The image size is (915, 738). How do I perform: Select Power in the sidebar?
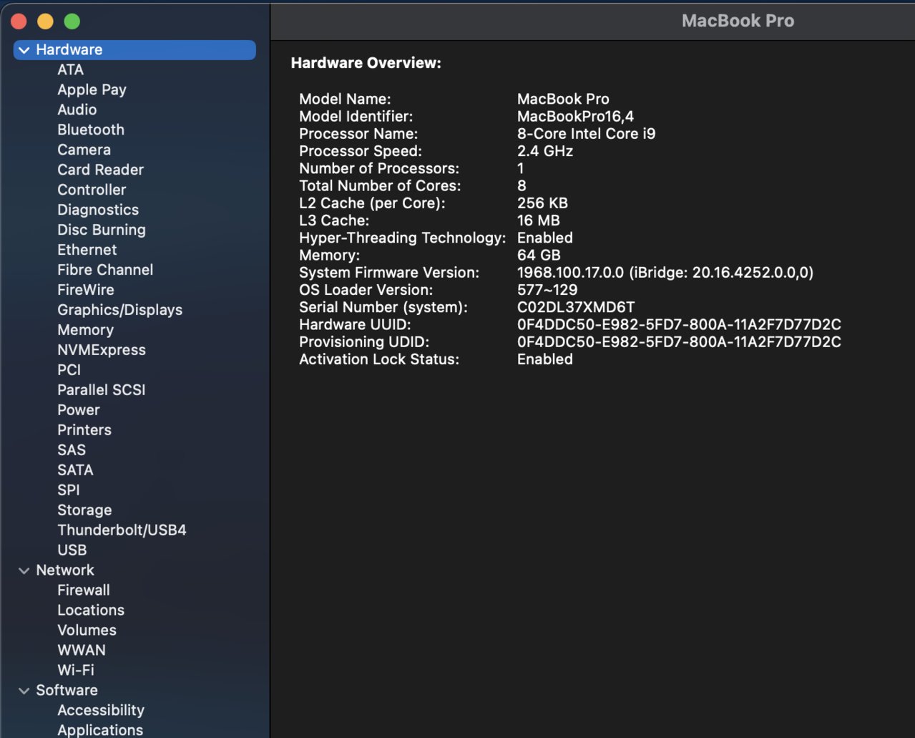click(x=79, y=411)
